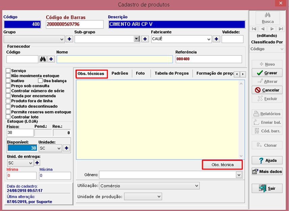289x211 pixels.
Task: Click the Físico stock field
Action: click(20, 133)
